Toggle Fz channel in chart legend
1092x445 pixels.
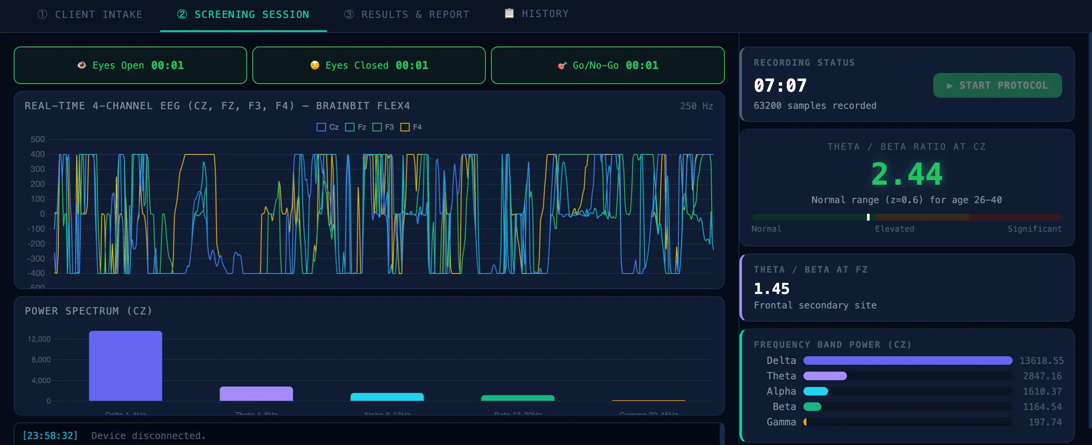pos(356,127)
